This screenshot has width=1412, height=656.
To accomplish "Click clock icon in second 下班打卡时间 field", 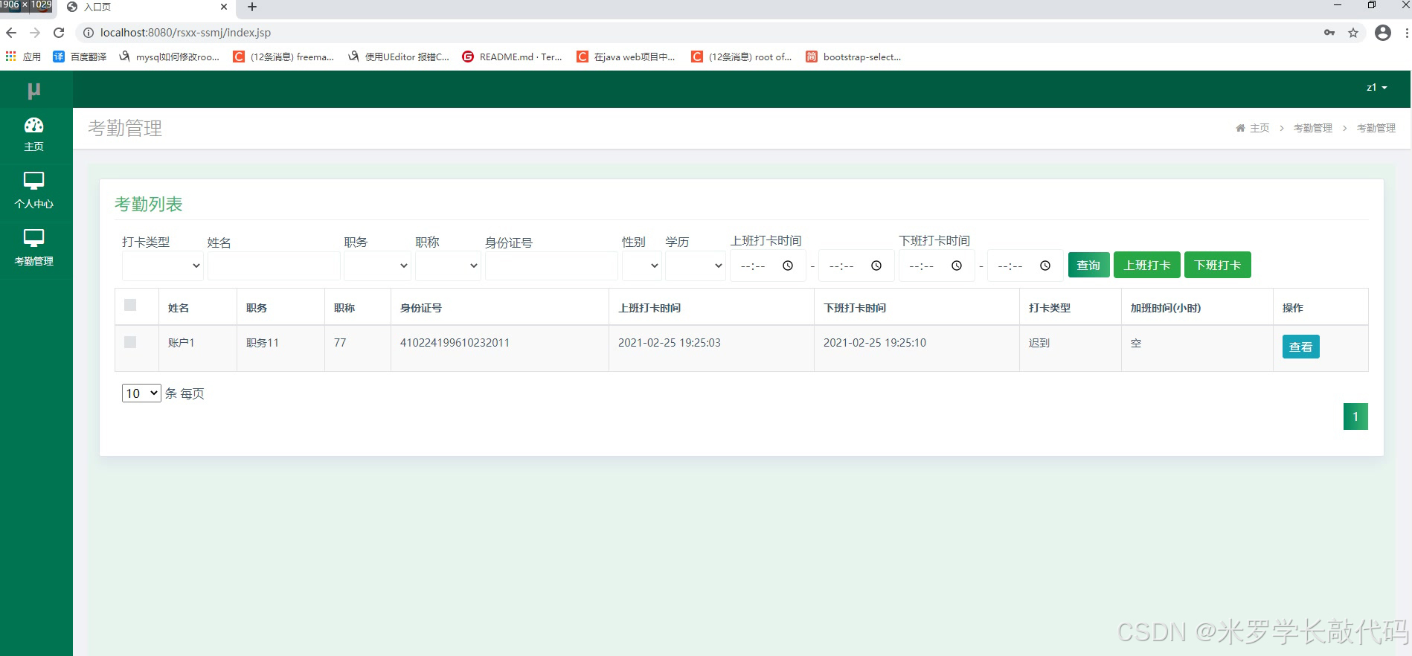I will 1045,266.
